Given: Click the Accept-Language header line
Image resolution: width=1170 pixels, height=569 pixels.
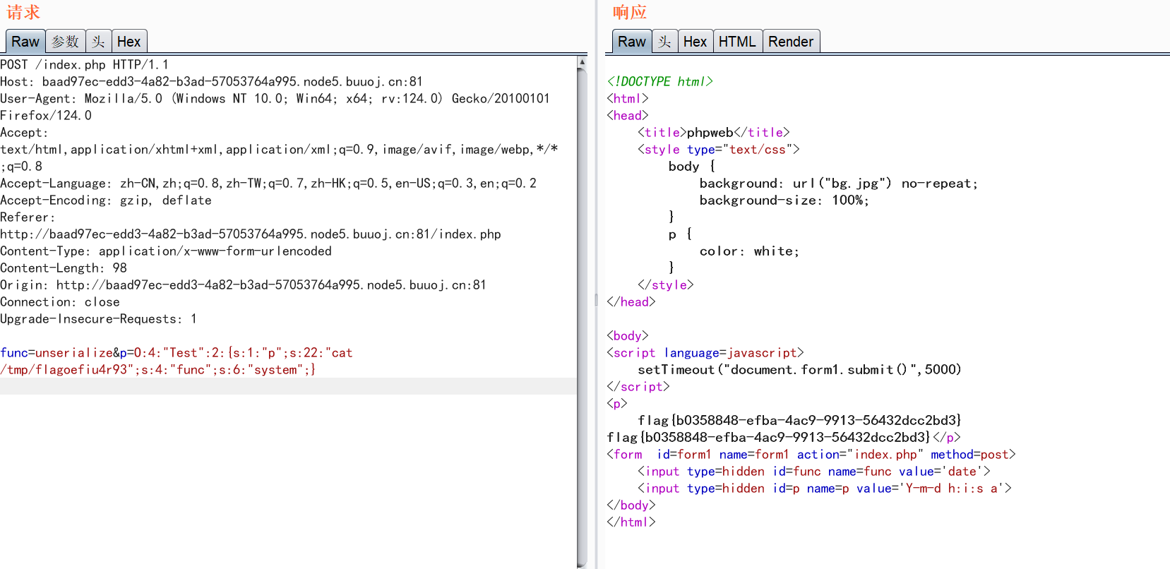Looking at the screenshot, I should point(268,184).
